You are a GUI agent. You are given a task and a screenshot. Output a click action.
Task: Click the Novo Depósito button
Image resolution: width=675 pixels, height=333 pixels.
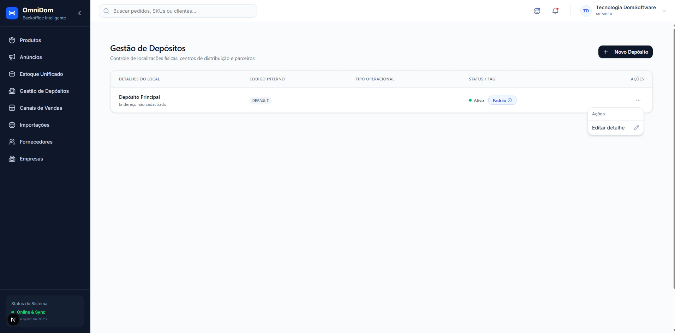[626, 52]
